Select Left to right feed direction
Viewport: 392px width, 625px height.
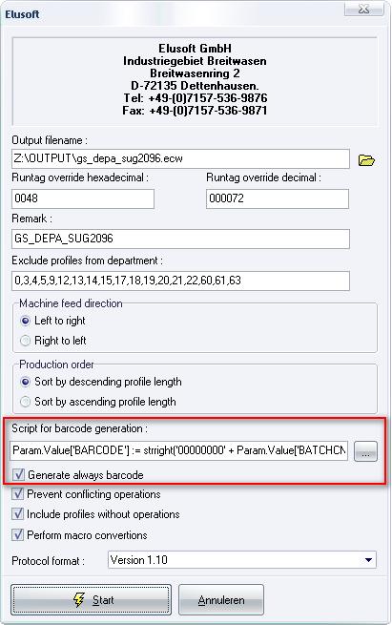point(26,321)
